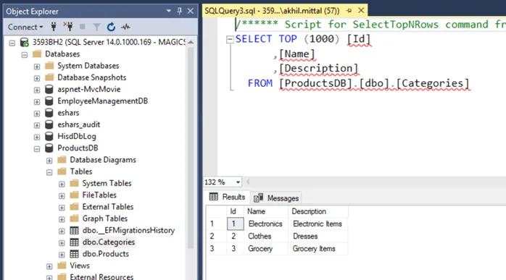The height and width of the screenshot is (280, 506).
Task: Select the Electronics cell in results grid
Action: [265, 224]
